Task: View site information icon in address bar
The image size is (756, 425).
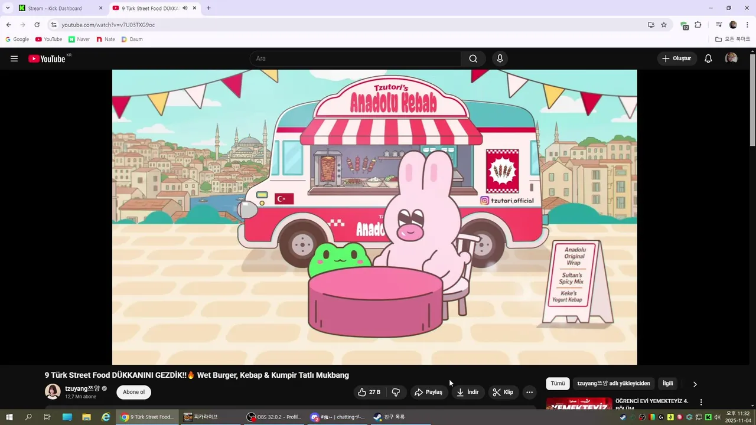Action: point(54,25)
